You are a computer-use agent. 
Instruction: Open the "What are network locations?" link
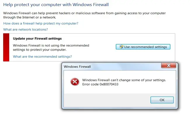tap(25, 29)
